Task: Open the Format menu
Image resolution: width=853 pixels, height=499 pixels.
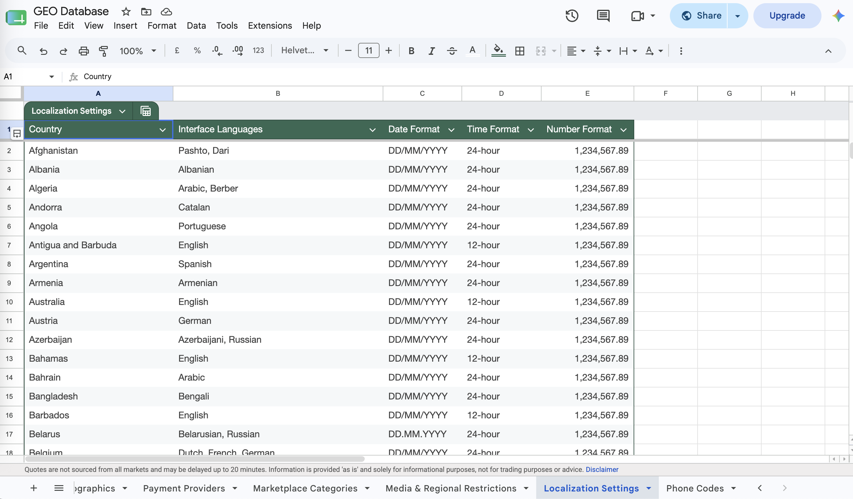Action: pyautogui.click(x=162, y=26)
